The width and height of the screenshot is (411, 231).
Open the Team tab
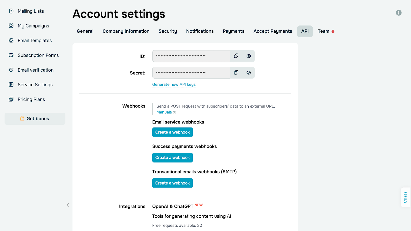[x=323, y=31]
